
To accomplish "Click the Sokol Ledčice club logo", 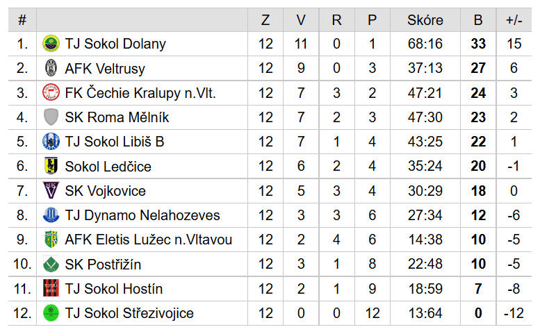I will [x=51, y=166].
